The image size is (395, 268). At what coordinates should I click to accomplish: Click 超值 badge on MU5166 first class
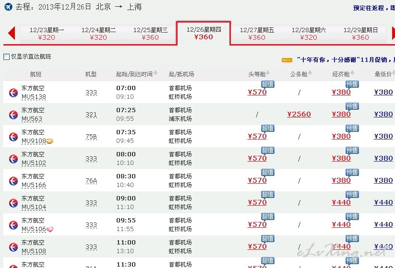[267, 173]
